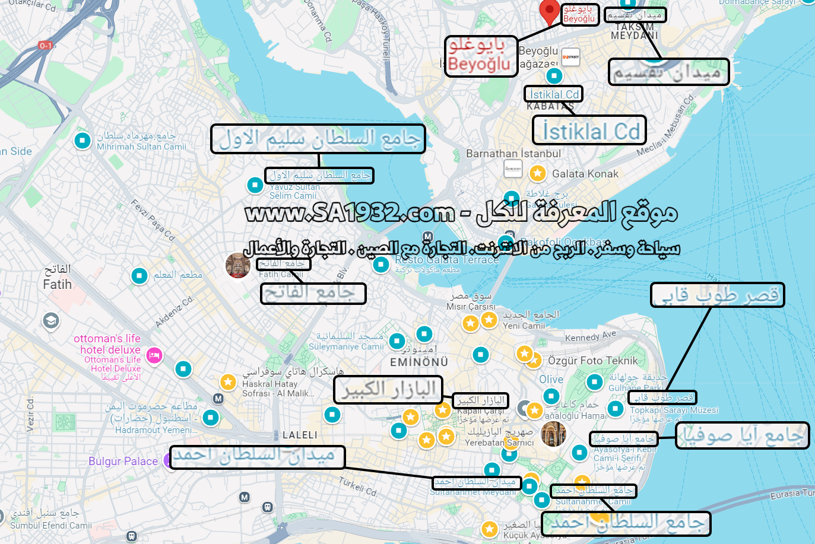The width and height of the screenshot is (815, 544).
Task: Click the TAKSİM MEYDANI label
Action: pos(635,31)
